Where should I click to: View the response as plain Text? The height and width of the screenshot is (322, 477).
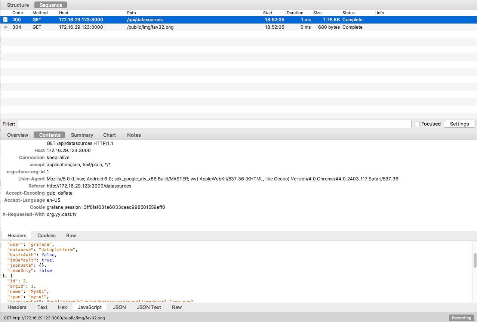[42, 307]
